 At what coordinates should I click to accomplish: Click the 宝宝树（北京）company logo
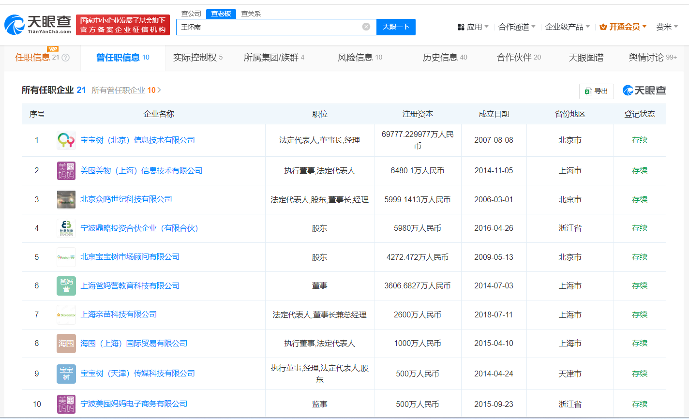tap(66, 140)
